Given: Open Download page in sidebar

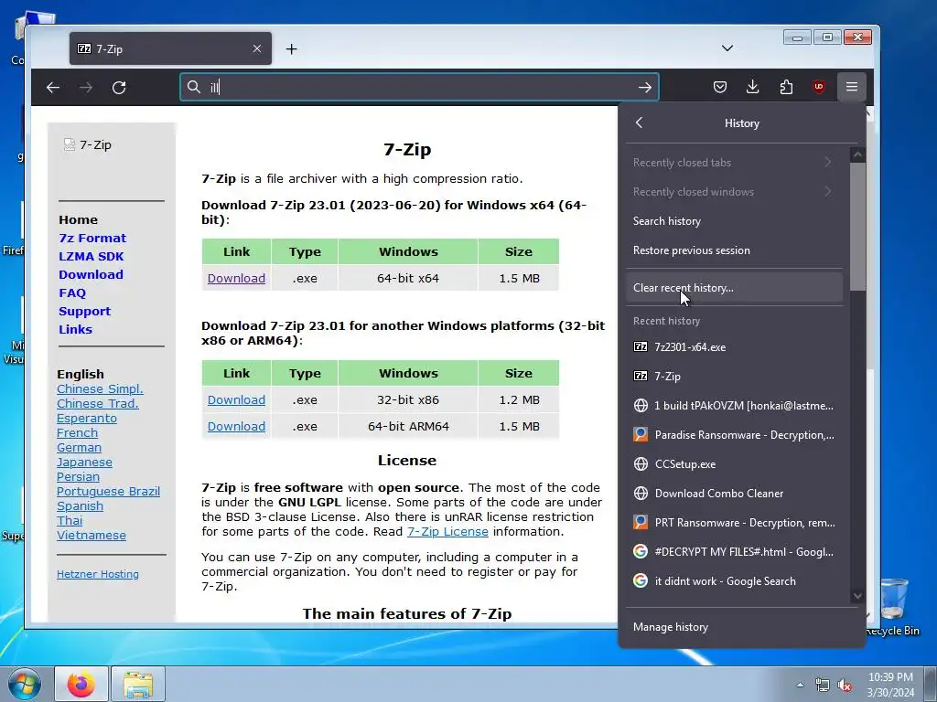Looking at the screenshot, I should tap(91, 274).
